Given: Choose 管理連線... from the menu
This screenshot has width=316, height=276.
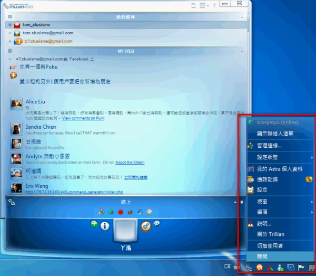Looking at the screenshot, I should (280, 146).
